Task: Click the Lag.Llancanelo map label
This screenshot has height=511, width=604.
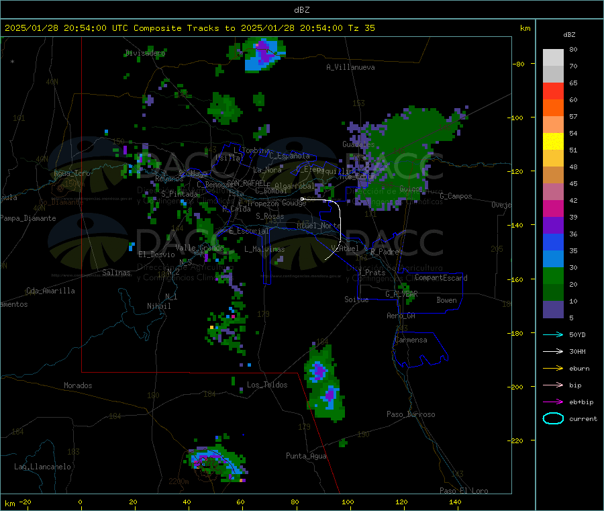Action: [42, 467]
